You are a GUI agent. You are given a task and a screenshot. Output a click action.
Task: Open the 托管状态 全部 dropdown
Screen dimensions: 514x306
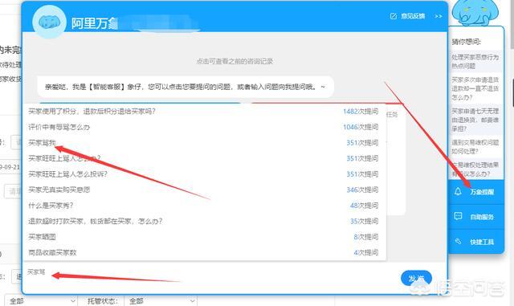click(x=161, y=300)
